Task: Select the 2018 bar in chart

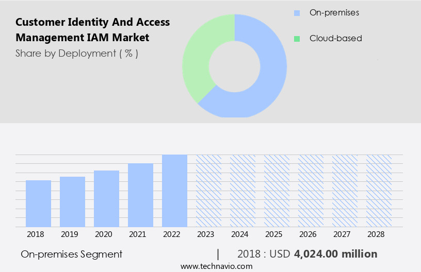Action: tap(38, 203)
